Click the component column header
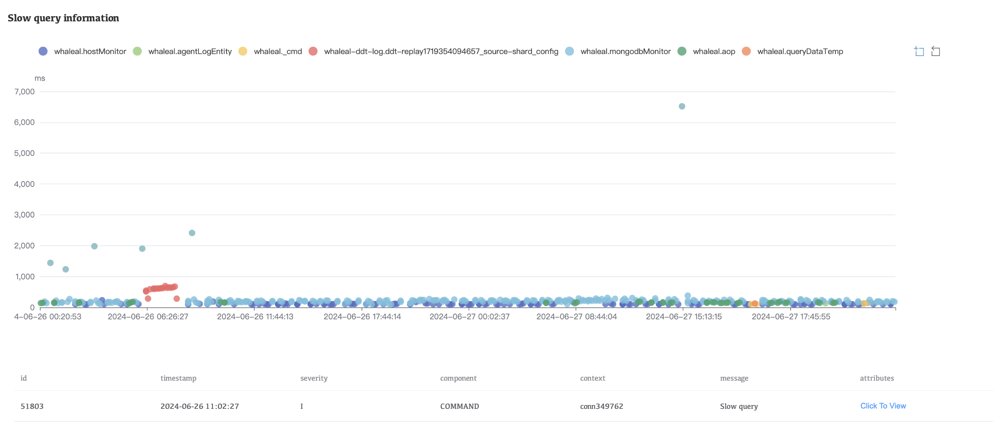The height and width of the screenshot is (427, 997). point(458,378)
